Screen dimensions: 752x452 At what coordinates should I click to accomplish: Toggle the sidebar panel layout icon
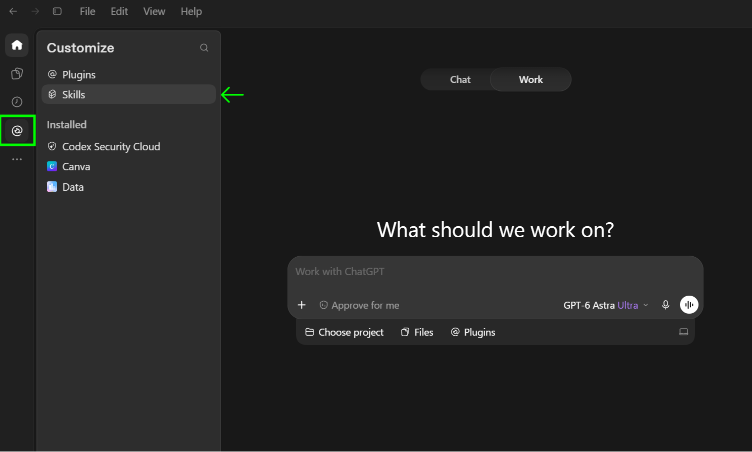[57, 11]
